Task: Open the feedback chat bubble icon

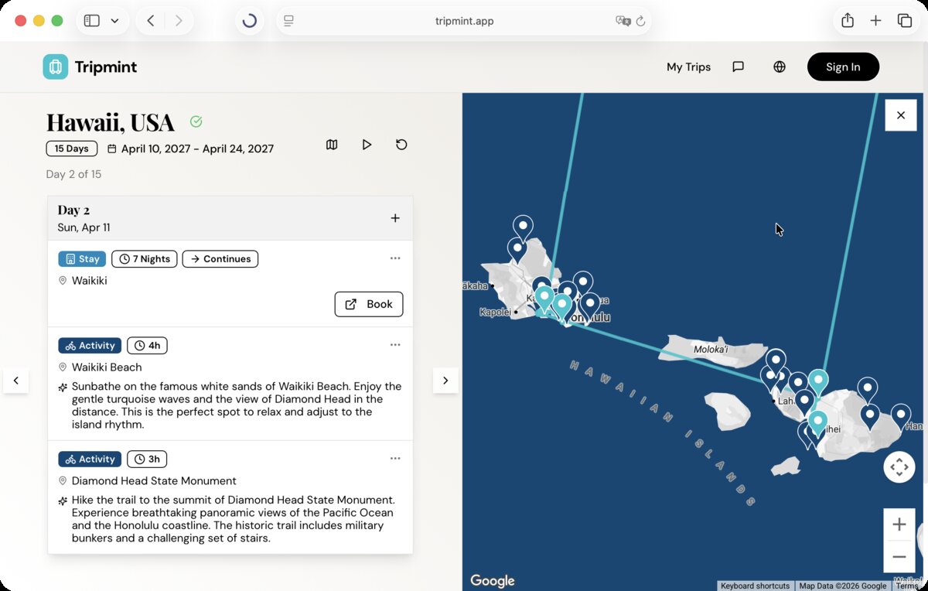Action: 738,67
